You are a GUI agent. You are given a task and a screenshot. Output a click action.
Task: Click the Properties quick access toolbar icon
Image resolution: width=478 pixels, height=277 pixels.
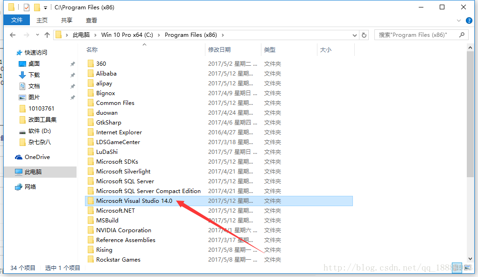[x=27, y=7]
